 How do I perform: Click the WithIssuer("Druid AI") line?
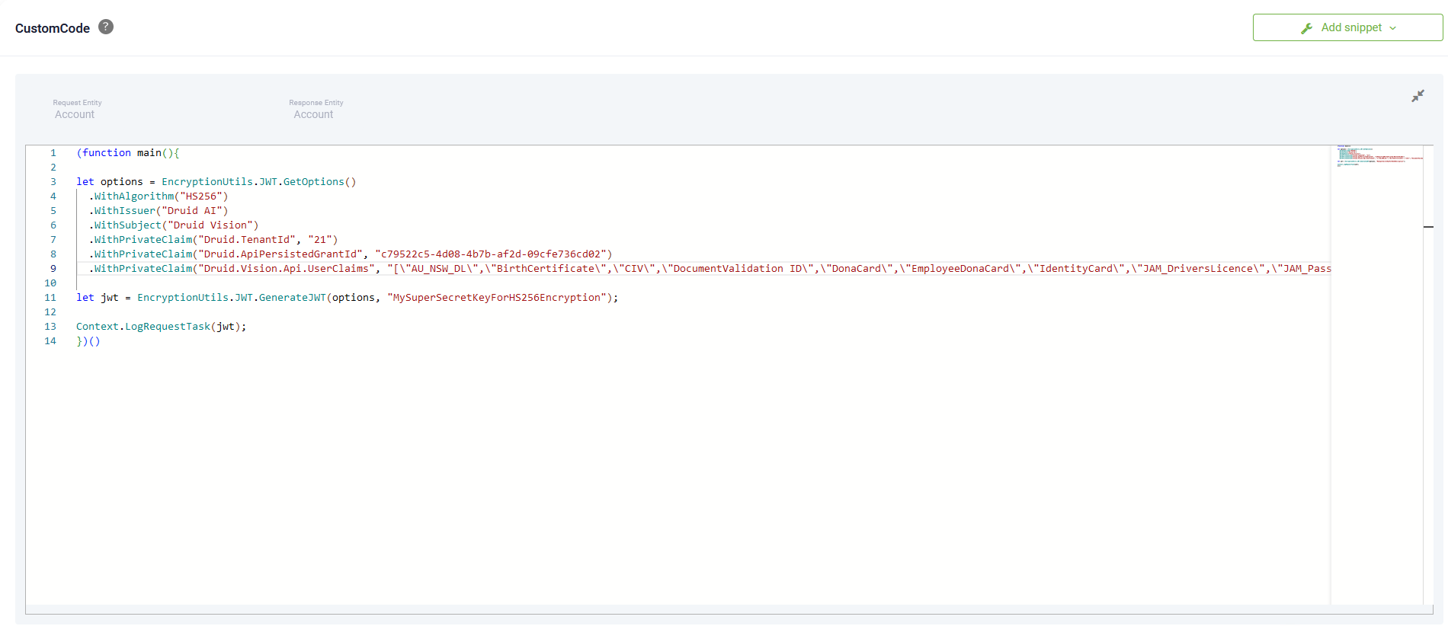[x=159, y=211]
